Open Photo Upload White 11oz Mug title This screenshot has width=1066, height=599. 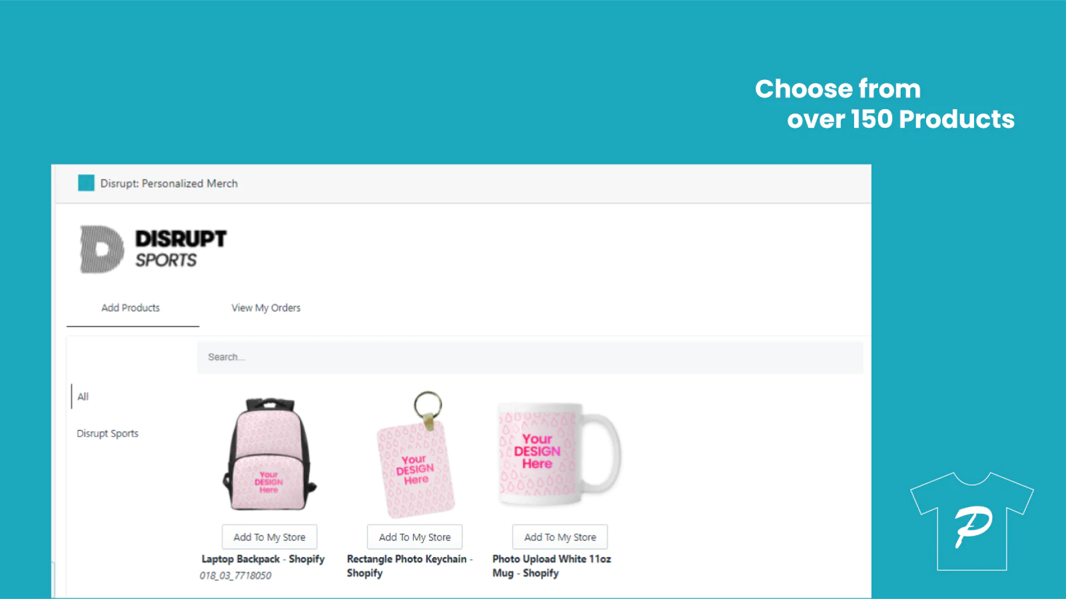[x=552, y=566]
